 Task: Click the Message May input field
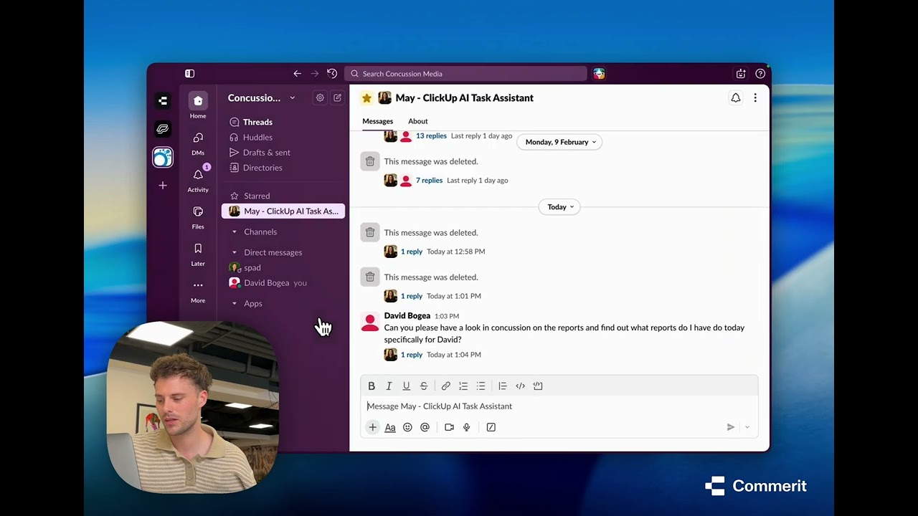559,406
